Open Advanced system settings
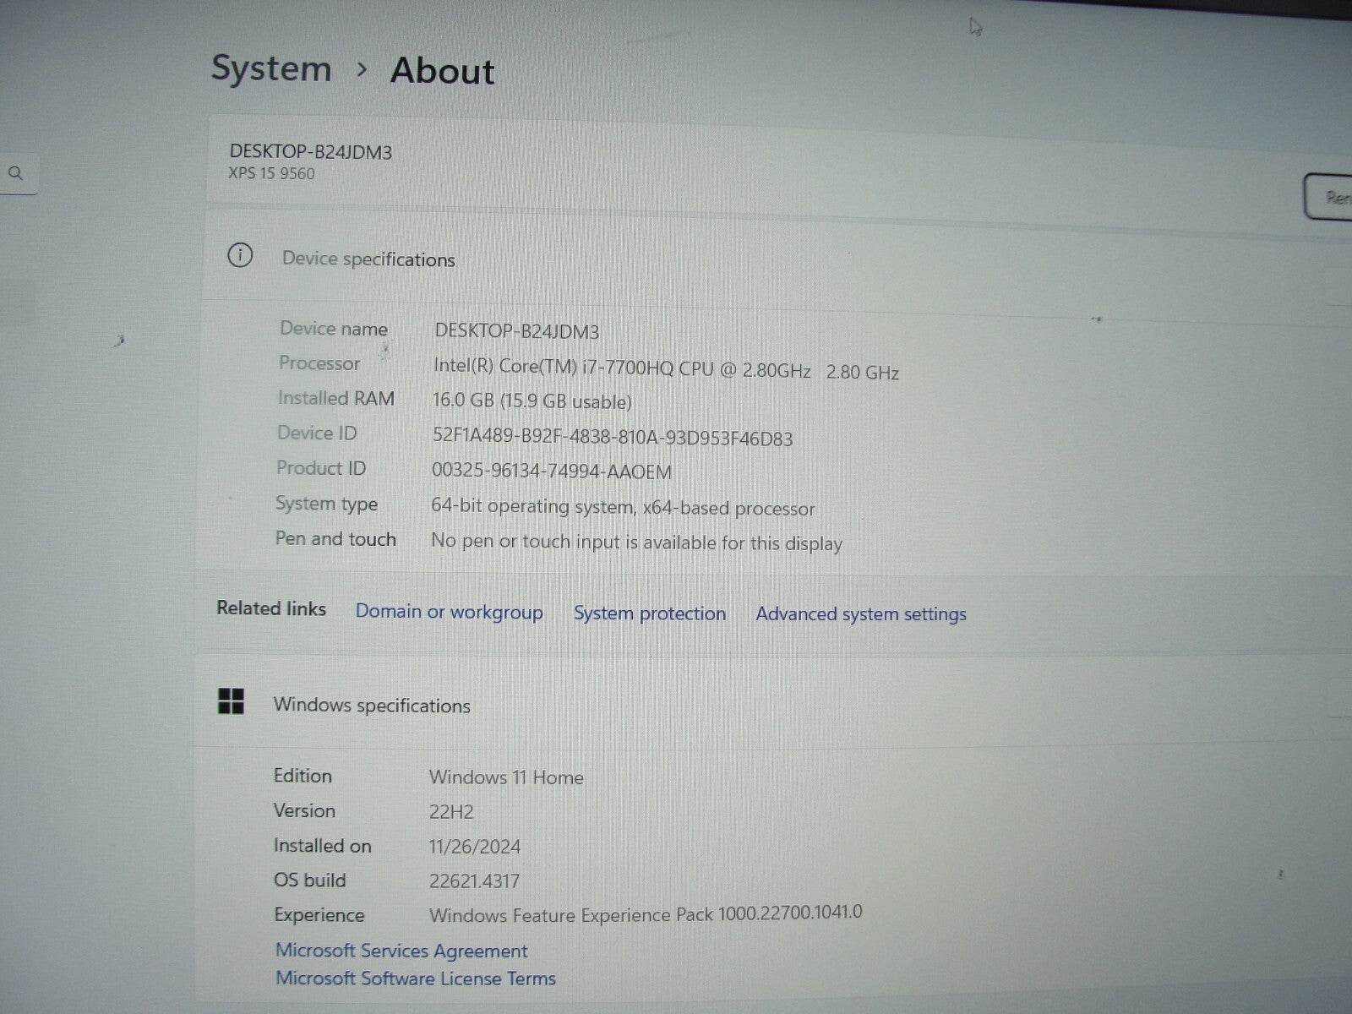 click(860, 614)
